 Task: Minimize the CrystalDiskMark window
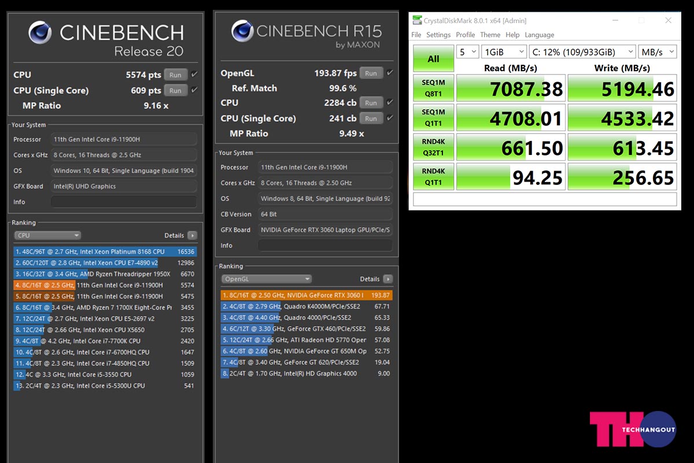point(615,20)
